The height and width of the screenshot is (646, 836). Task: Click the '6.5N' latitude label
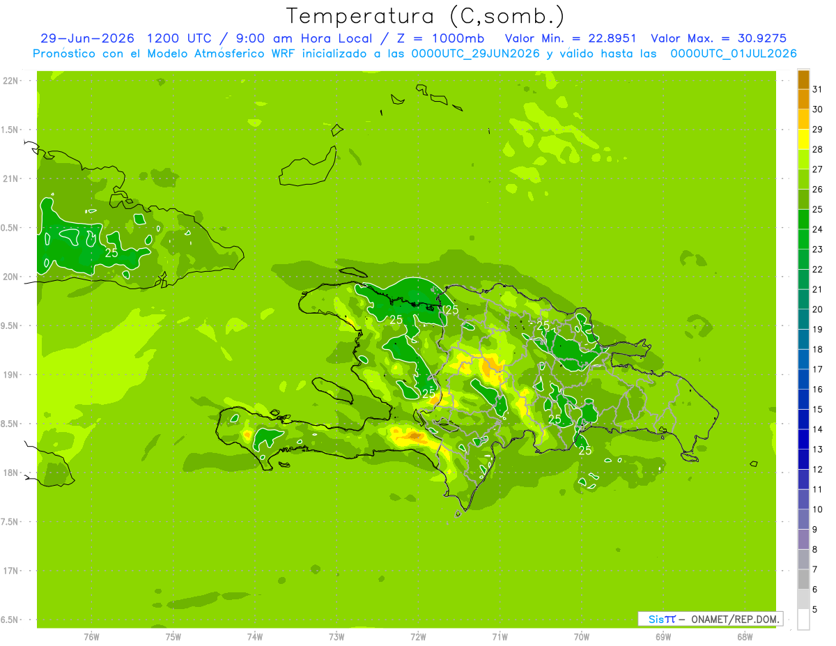10,620
